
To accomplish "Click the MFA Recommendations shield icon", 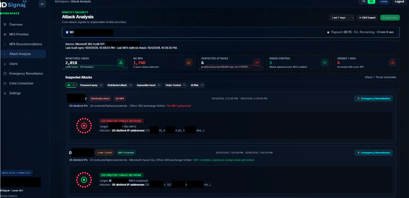I will (x=5, y=44).
